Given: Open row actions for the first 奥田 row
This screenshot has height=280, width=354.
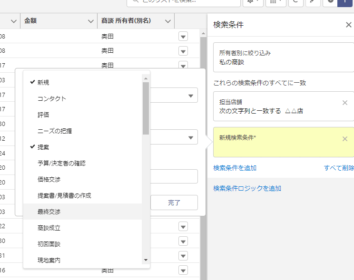Looking at the screenshot, I should pyautogui.click(x=183, y=37).
